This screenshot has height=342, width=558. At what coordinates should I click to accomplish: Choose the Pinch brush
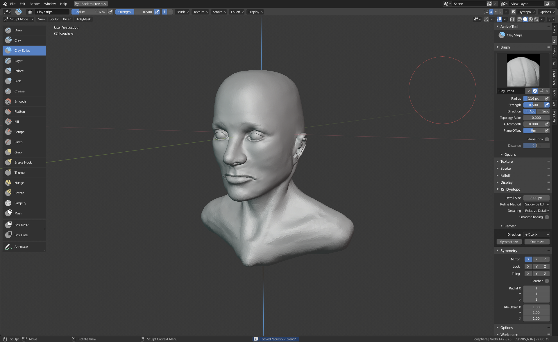click(x=18, y=142)
